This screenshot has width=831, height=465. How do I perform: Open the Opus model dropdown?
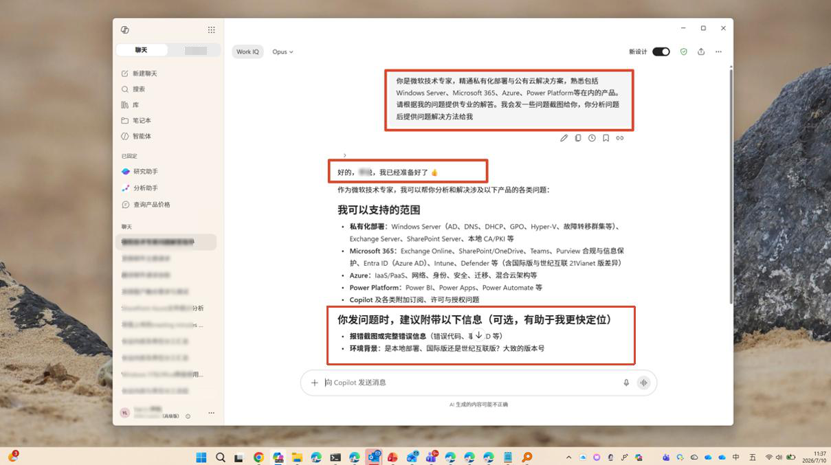coord(282,52)
